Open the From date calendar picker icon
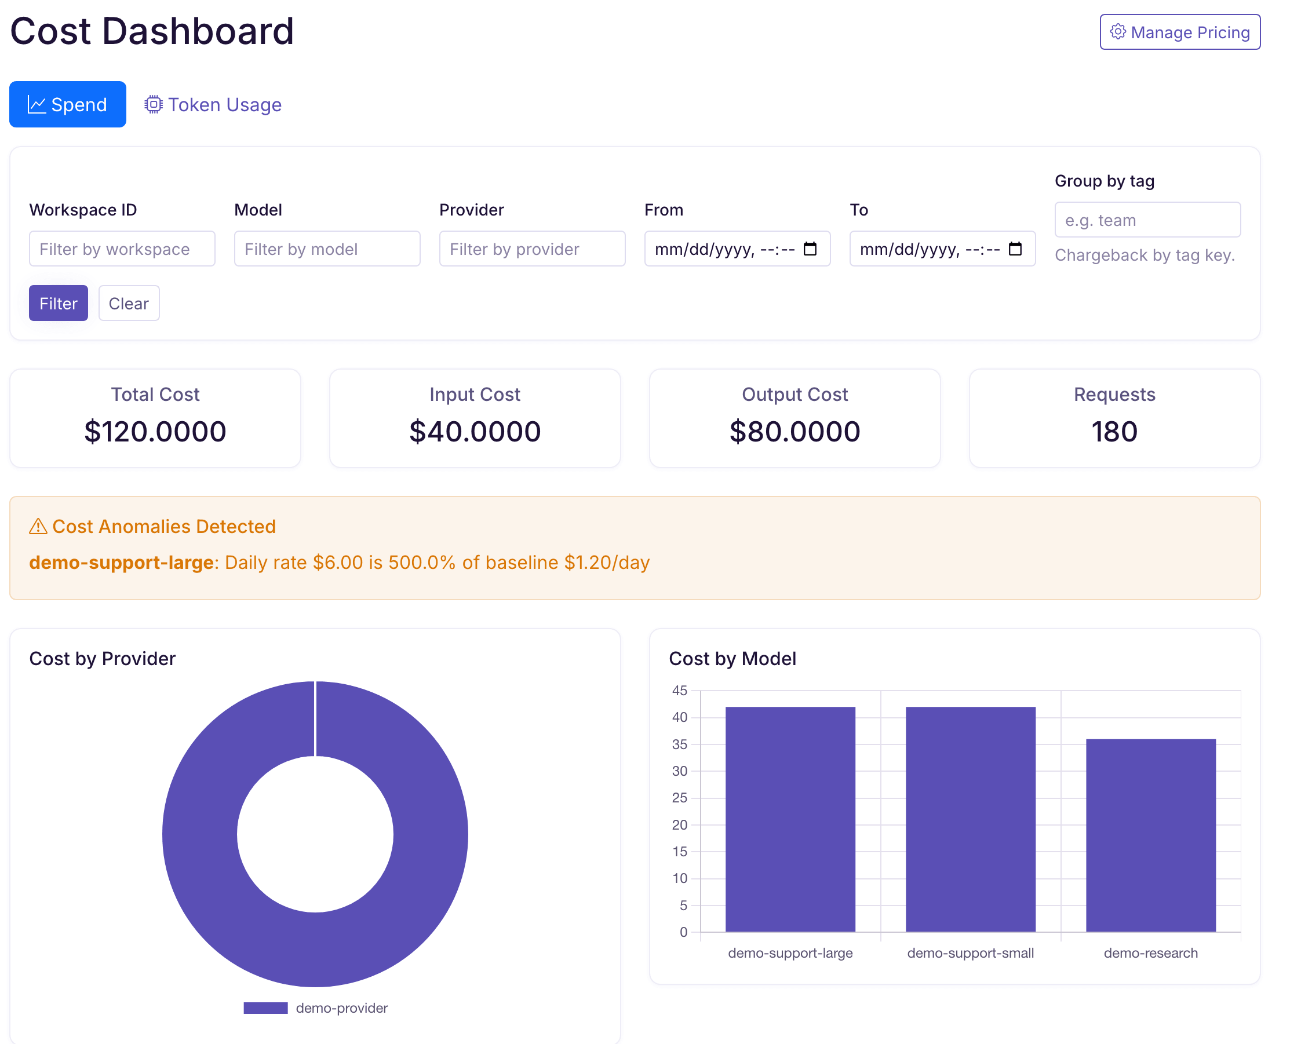1312x1044 pixels. point(810,248)
